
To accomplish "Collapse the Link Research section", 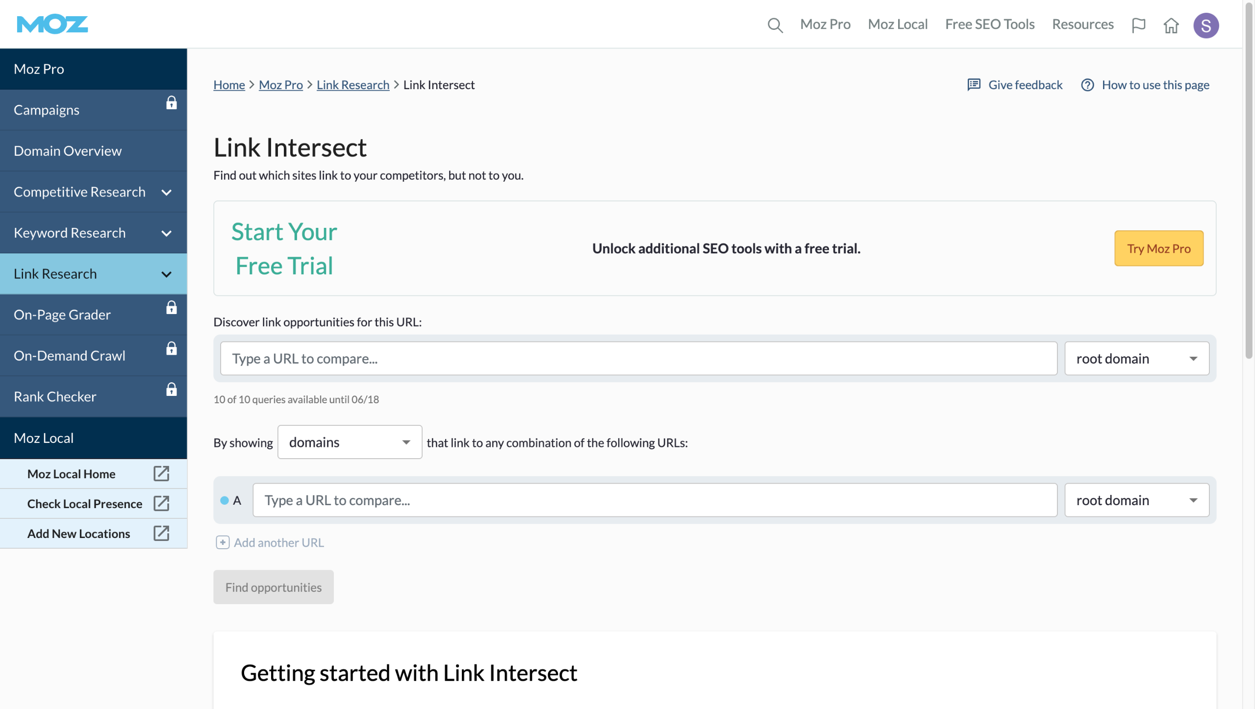I will point(167,274).
